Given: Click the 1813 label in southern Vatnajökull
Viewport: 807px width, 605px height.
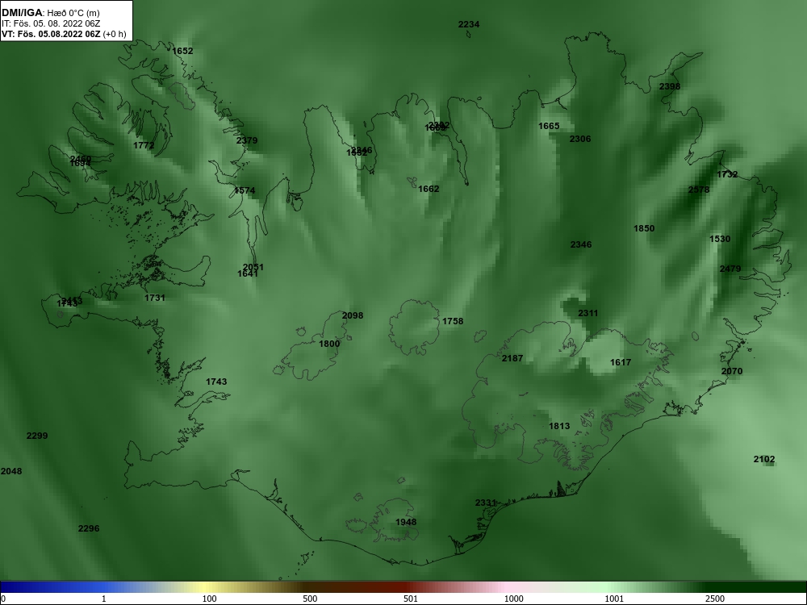Looking at the screenshot, I should click(559, 426).
